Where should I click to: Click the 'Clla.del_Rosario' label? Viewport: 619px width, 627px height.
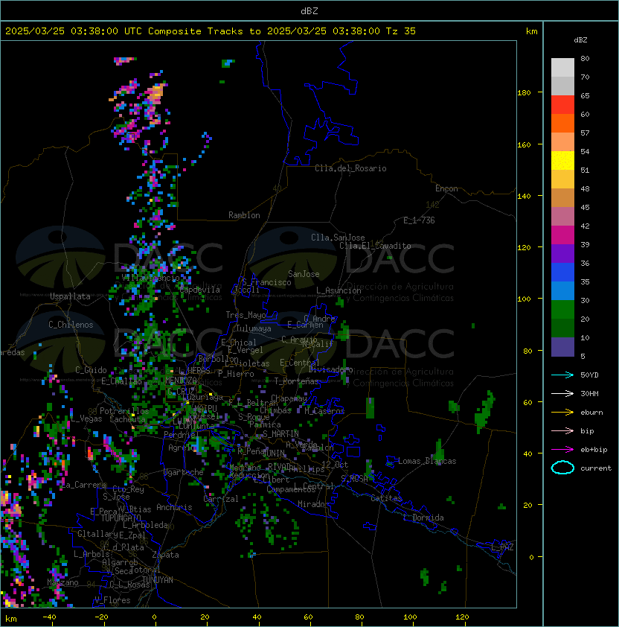(x=350, y=168)
